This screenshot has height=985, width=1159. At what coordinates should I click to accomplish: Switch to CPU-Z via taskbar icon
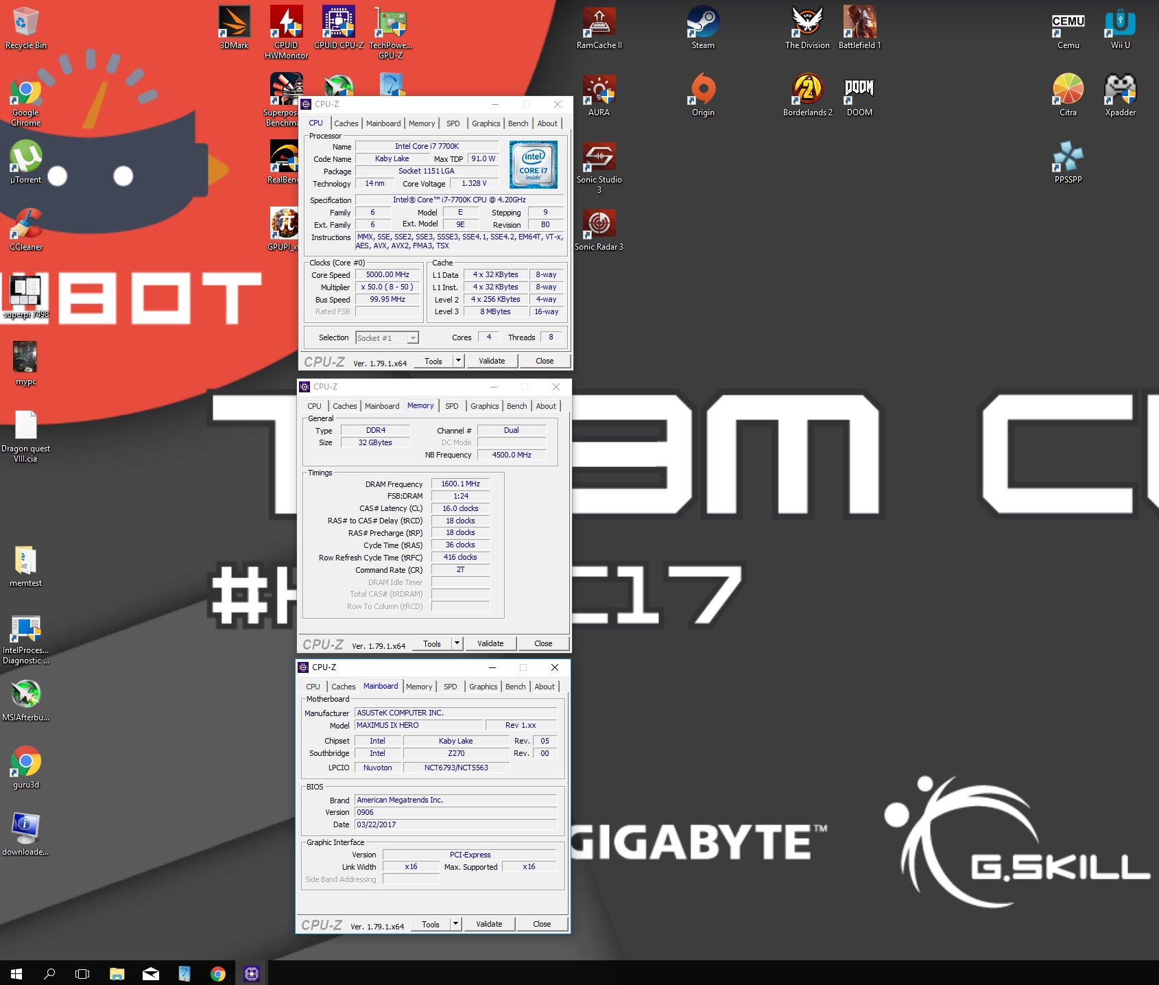(252, 973)
